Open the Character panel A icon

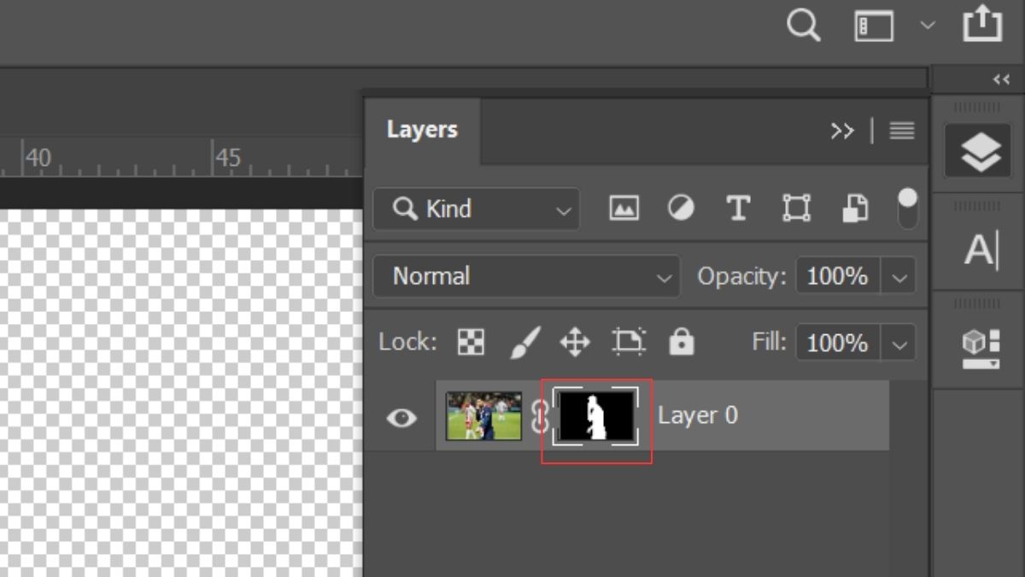[979, 250]
